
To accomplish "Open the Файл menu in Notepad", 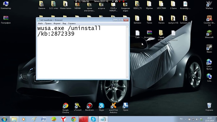I will (x=40, y=23).
